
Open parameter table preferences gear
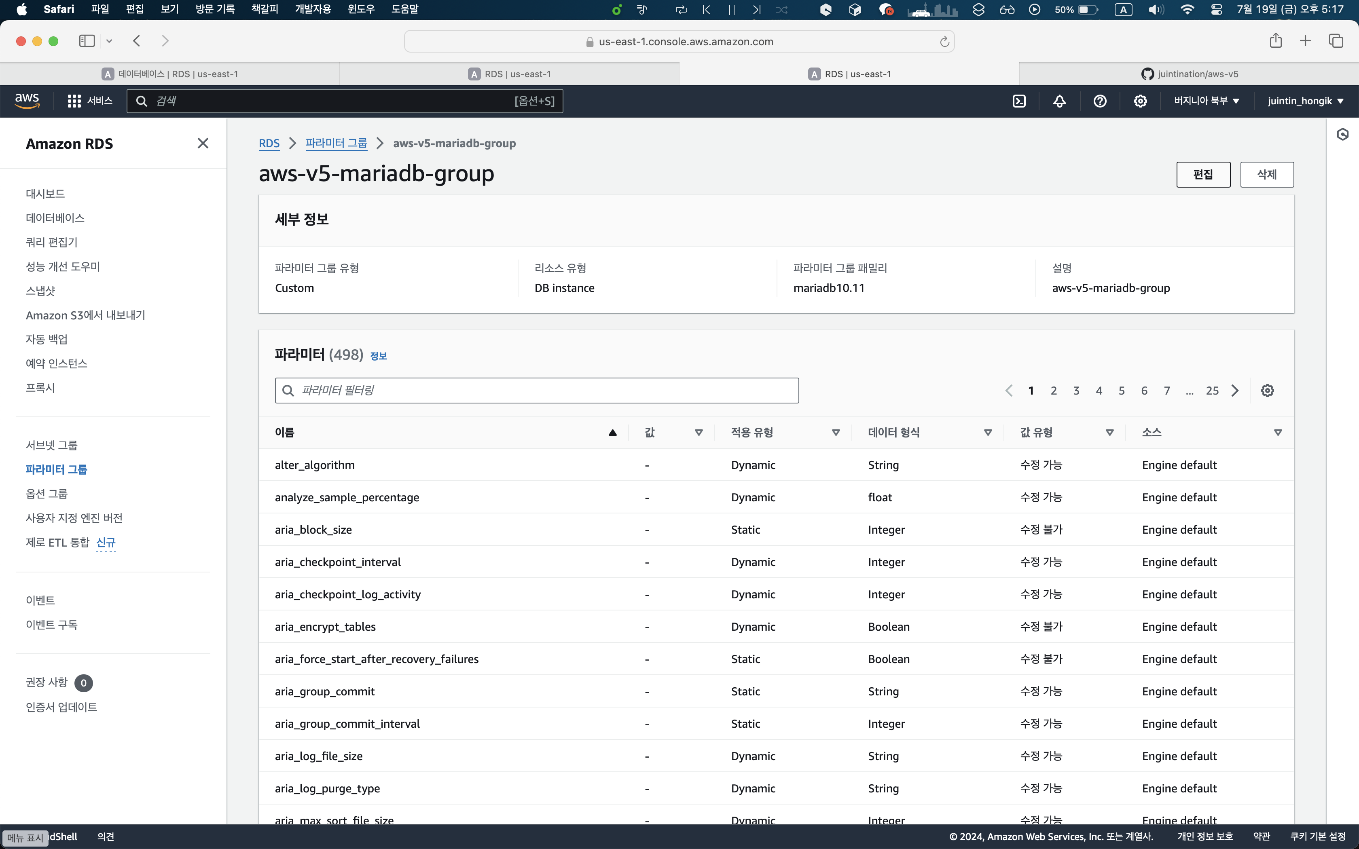point(1268,391)
